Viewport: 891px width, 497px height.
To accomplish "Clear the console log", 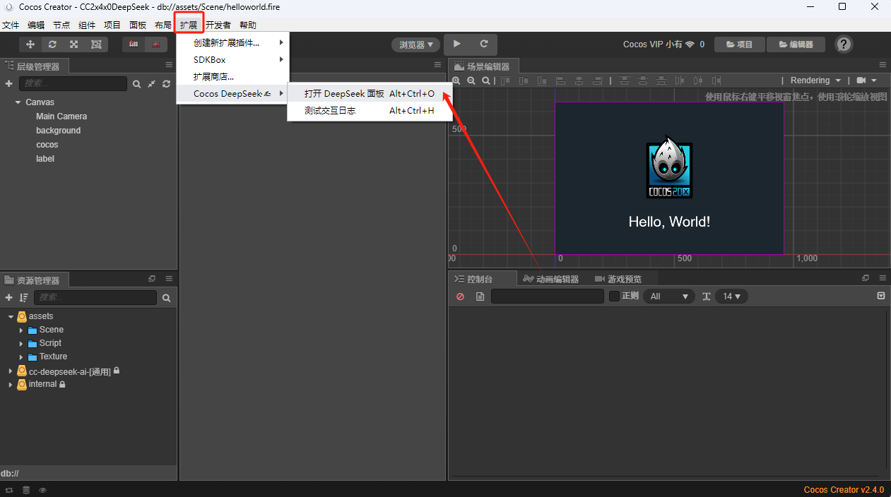I will (x=460, y=297).
